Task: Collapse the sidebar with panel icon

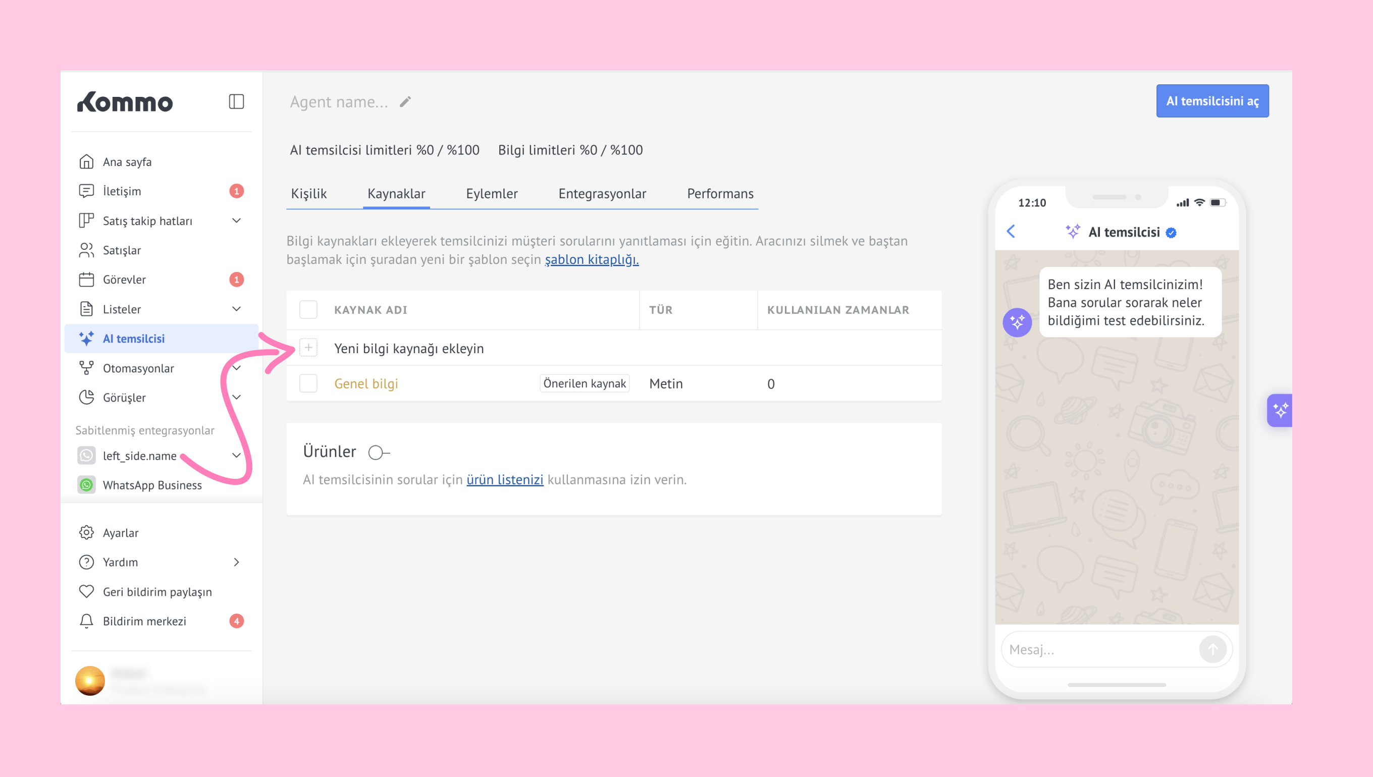Action: click(x=236, y=101)
